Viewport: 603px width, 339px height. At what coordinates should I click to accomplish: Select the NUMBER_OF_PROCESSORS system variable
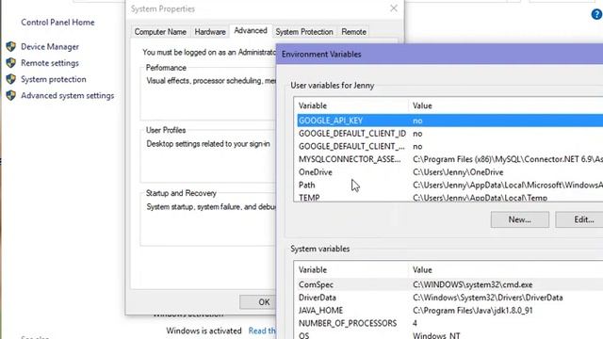coord(450,323)
